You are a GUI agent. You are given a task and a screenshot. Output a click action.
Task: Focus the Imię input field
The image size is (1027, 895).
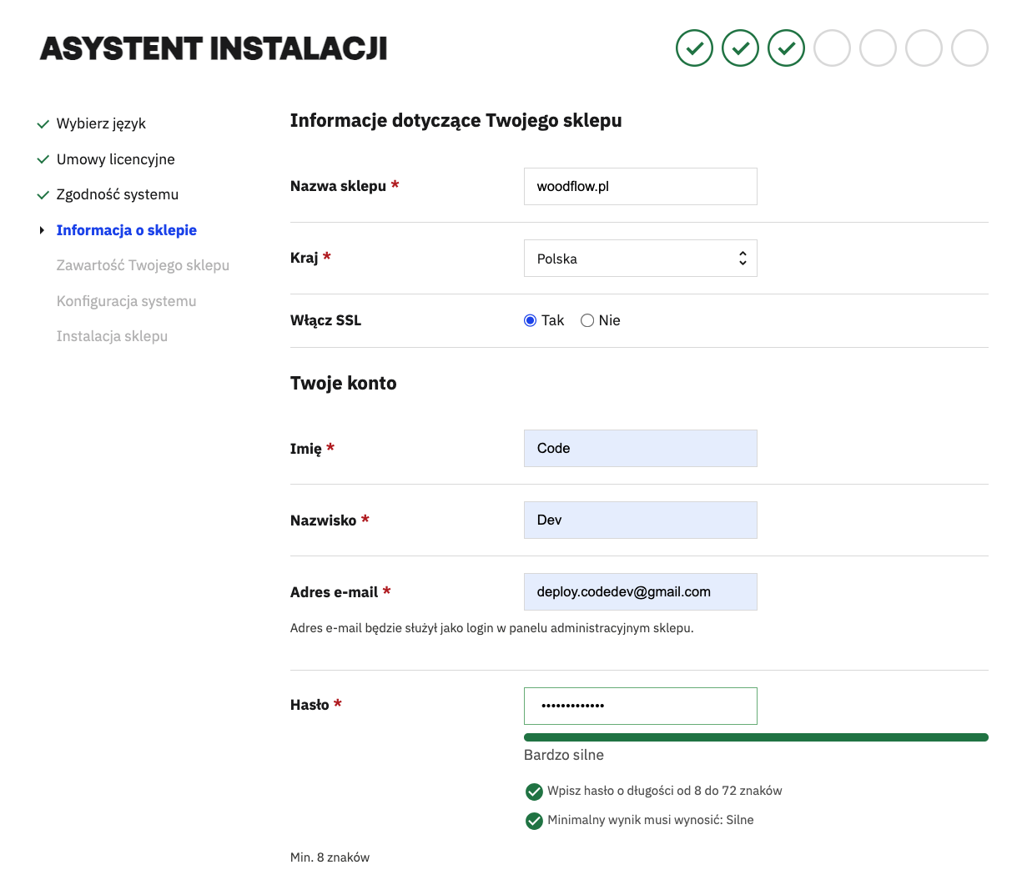click(x=641, y=448)
